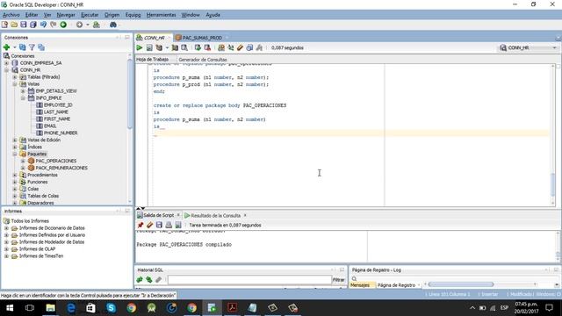Click the Run Script icon in worksheet toolbar

(x=149, y=47)
